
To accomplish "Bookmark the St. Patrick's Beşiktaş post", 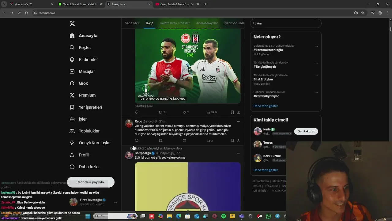I will 232,112.
